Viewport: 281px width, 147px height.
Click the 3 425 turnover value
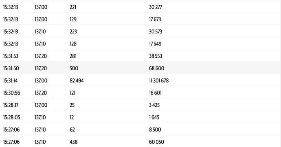click(x=154, y=105)
